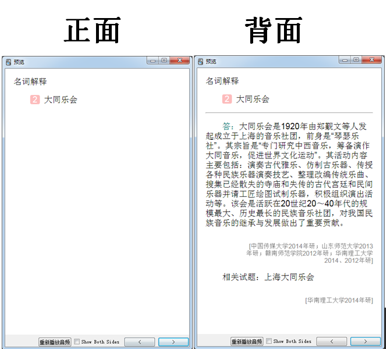Go to the next card in the left window

tap(173, 342)
